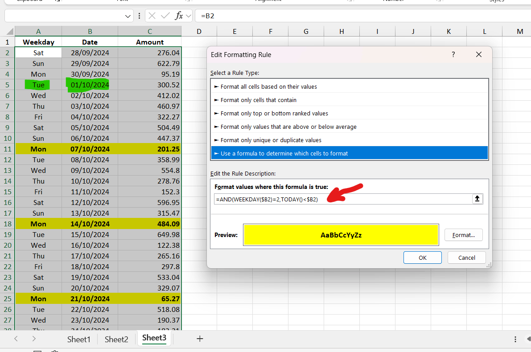
Task: Open sheet tab bar options three dots
Action: point(515,339)
